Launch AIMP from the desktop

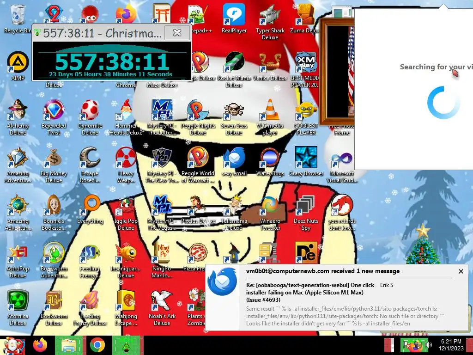pos(18,66)
